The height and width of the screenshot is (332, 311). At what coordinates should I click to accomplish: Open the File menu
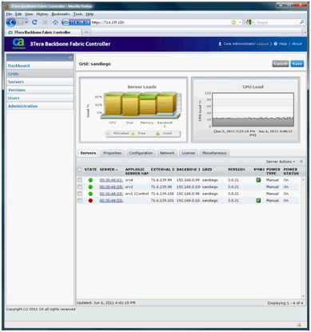coord(9,14)
